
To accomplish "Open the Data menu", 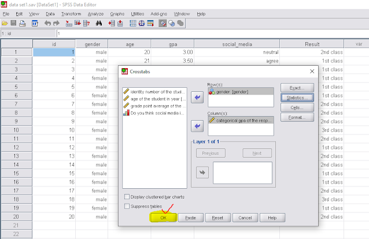I will pos(50,14).
